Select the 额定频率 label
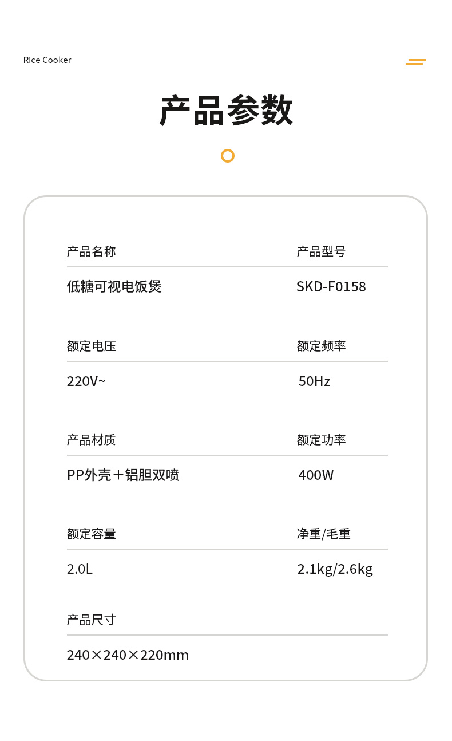 coord(321,346)
